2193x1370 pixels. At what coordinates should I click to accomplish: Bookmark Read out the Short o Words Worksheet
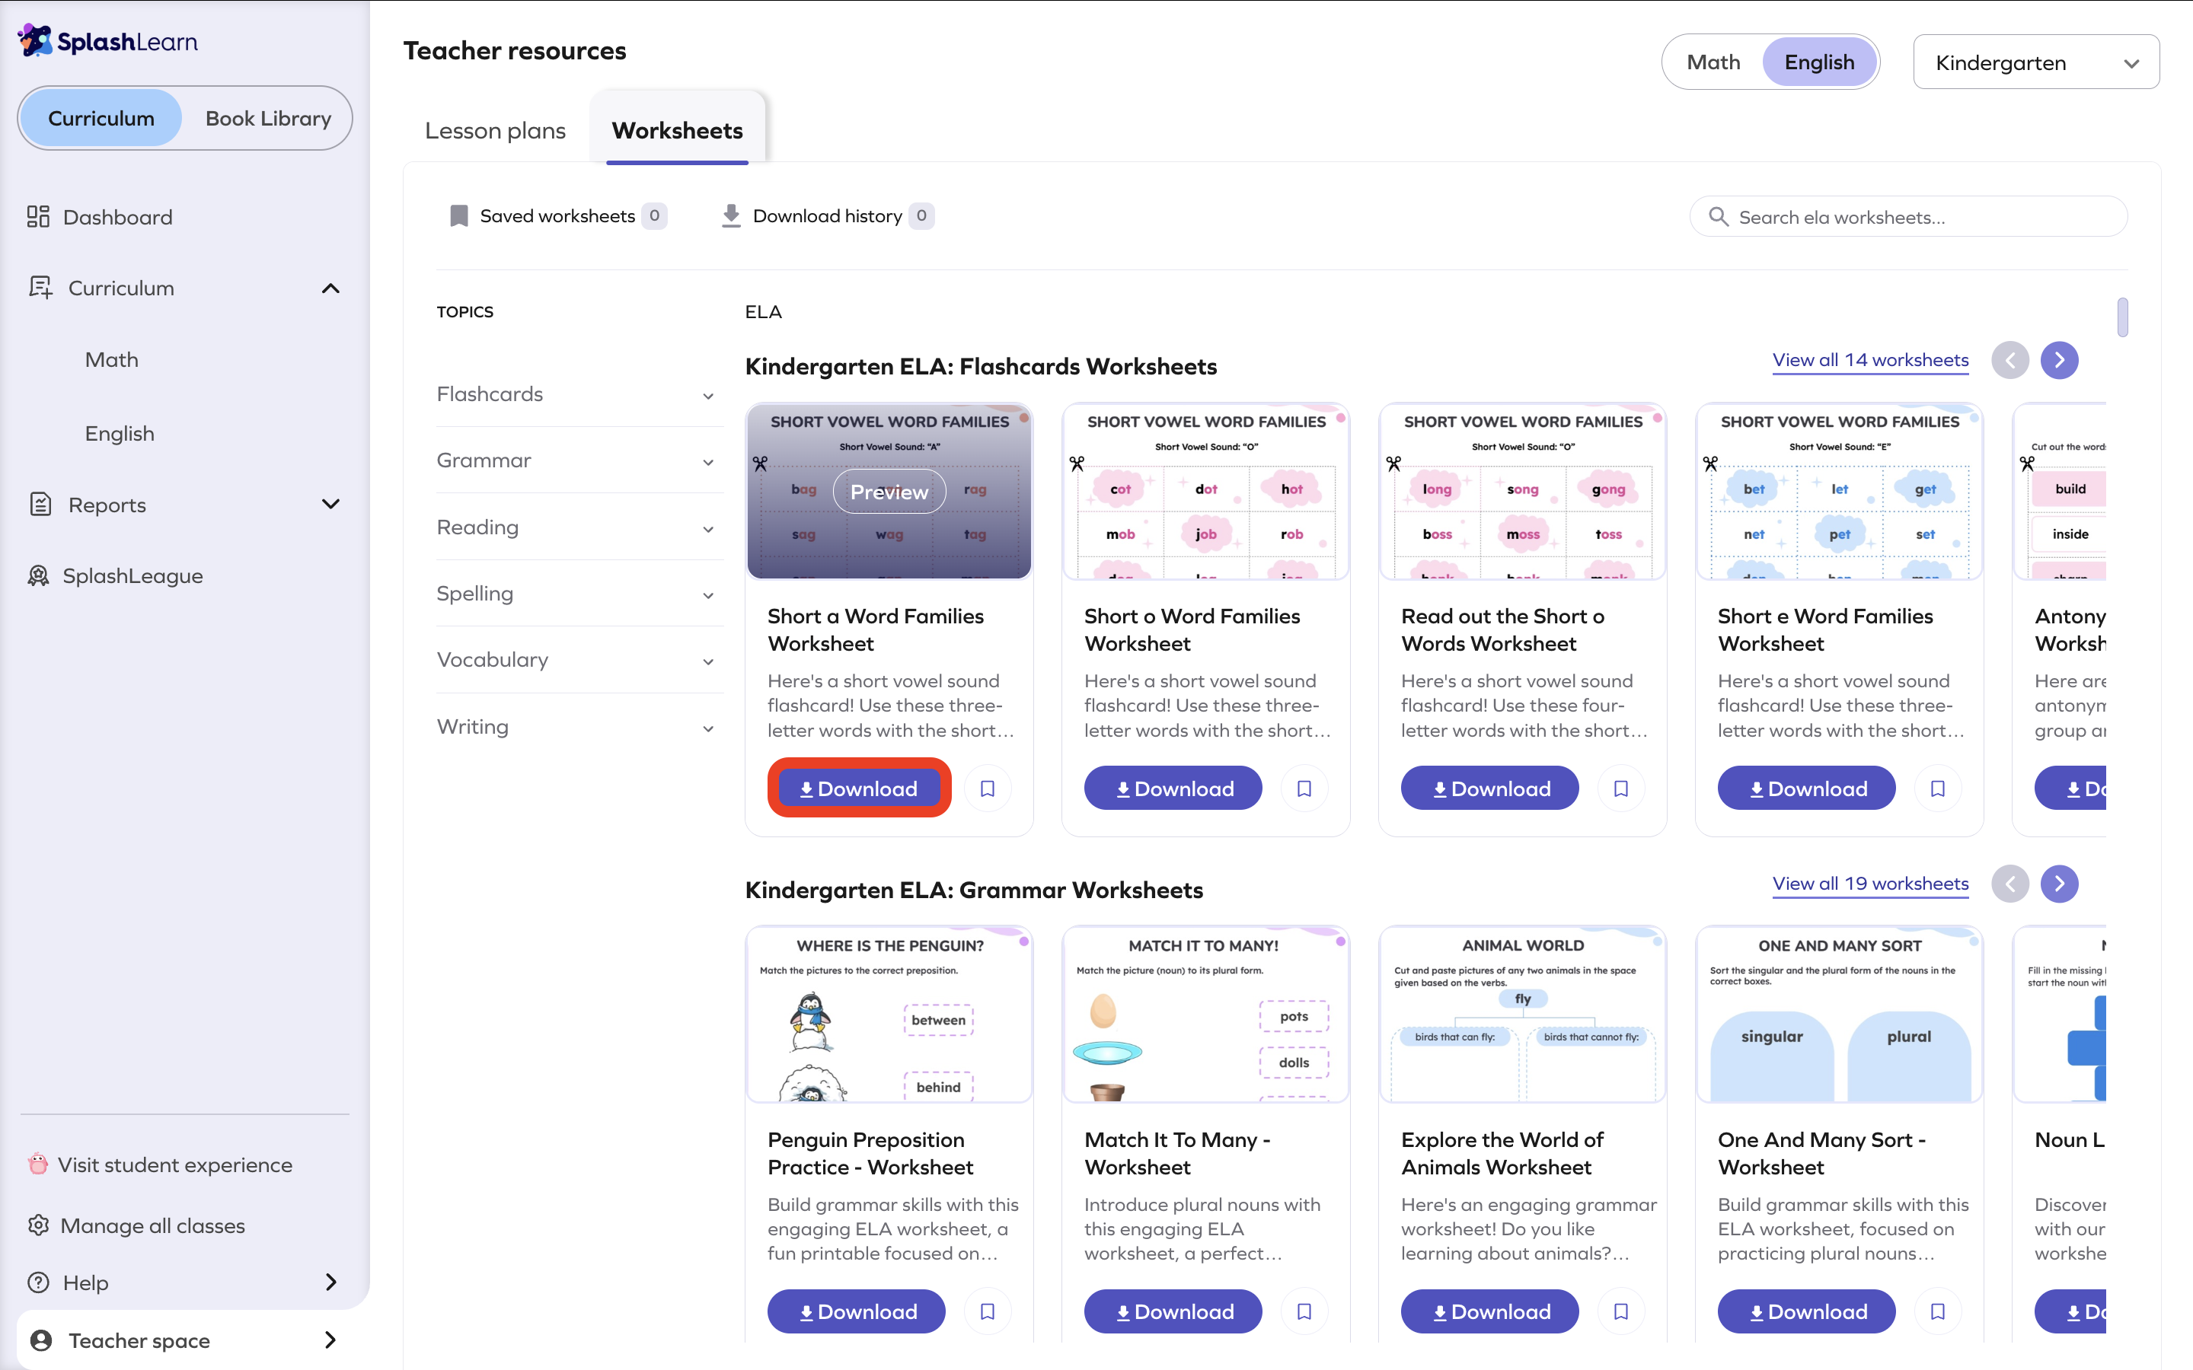(x=1621, y=789)
